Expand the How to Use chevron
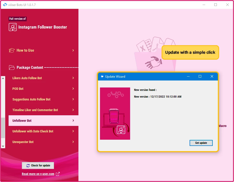 (73, 50)
